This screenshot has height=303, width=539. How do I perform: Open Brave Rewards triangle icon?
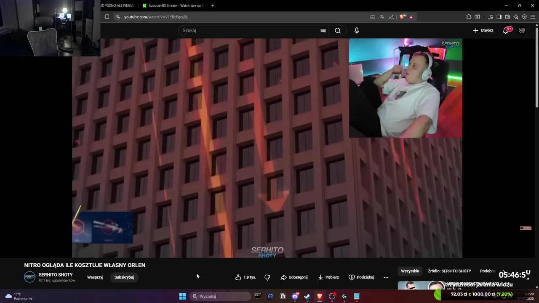[411, 17]
